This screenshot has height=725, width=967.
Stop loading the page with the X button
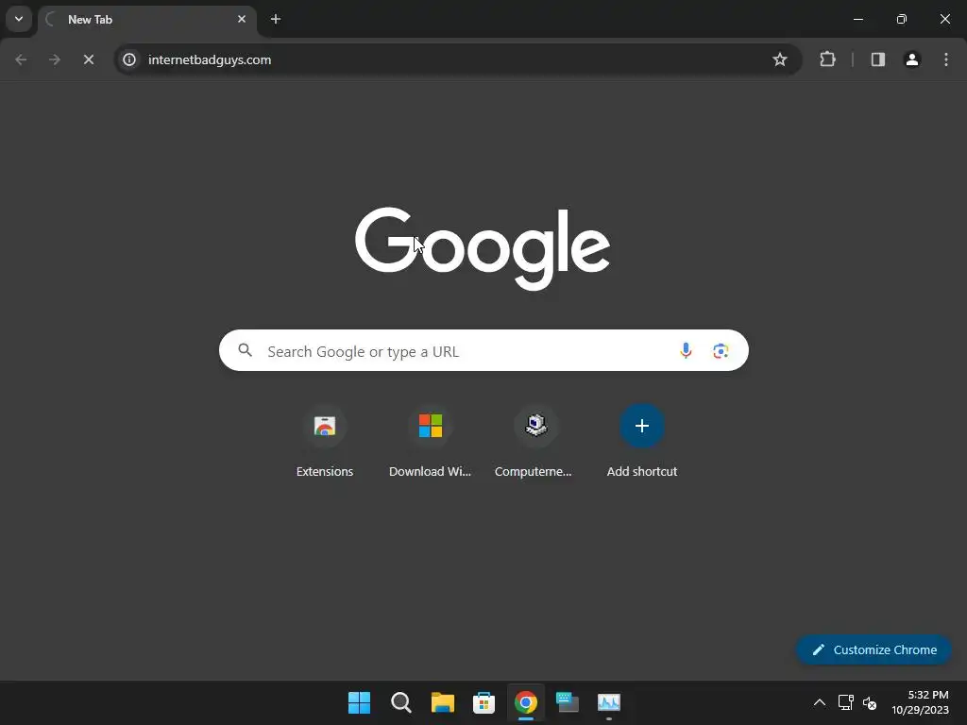[88, 59]
